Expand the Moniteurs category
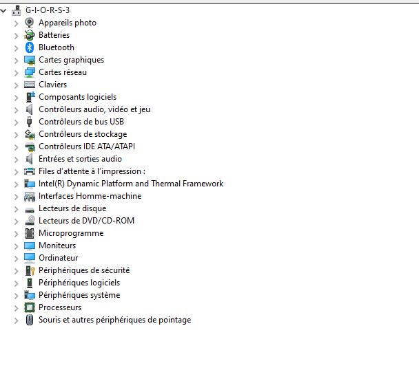419x381 pixels. point(17,246)
